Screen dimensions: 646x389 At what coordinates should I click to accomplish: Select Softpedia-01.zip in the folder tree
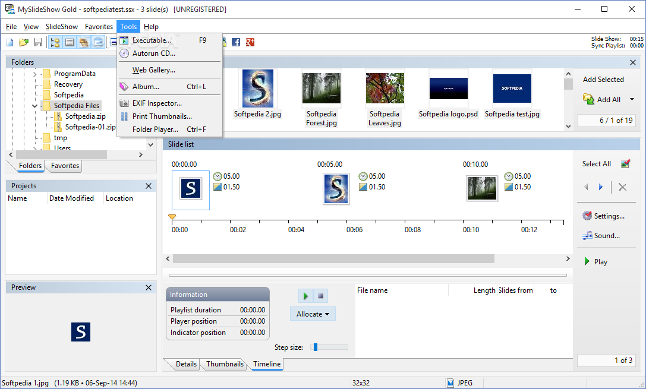pos(90,127)
